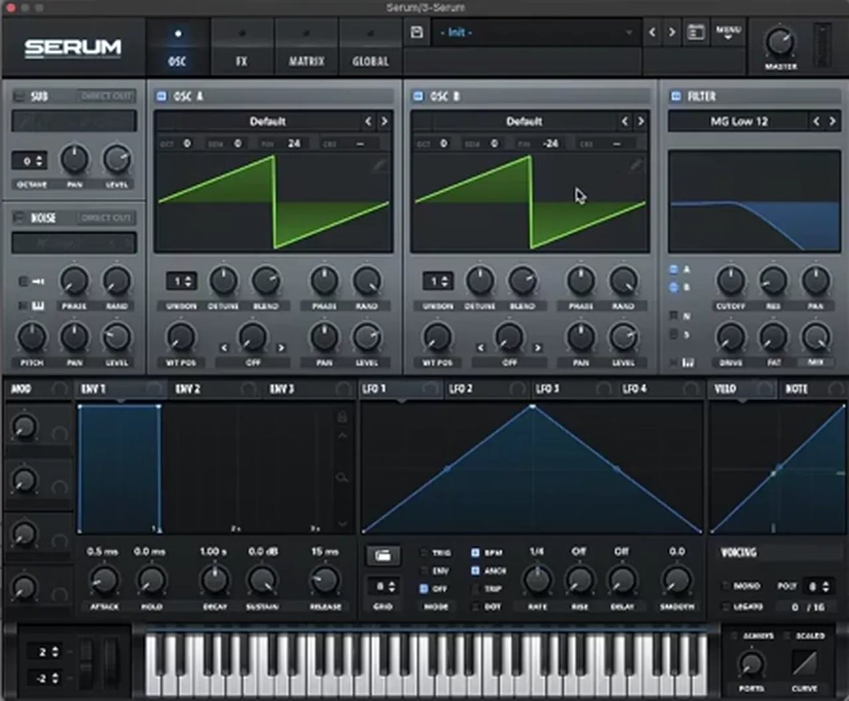Toggle the LFO BPM sync checkbox
This screenshot has width=849, height=701.
pyautogui.click(x=476, y=552)
